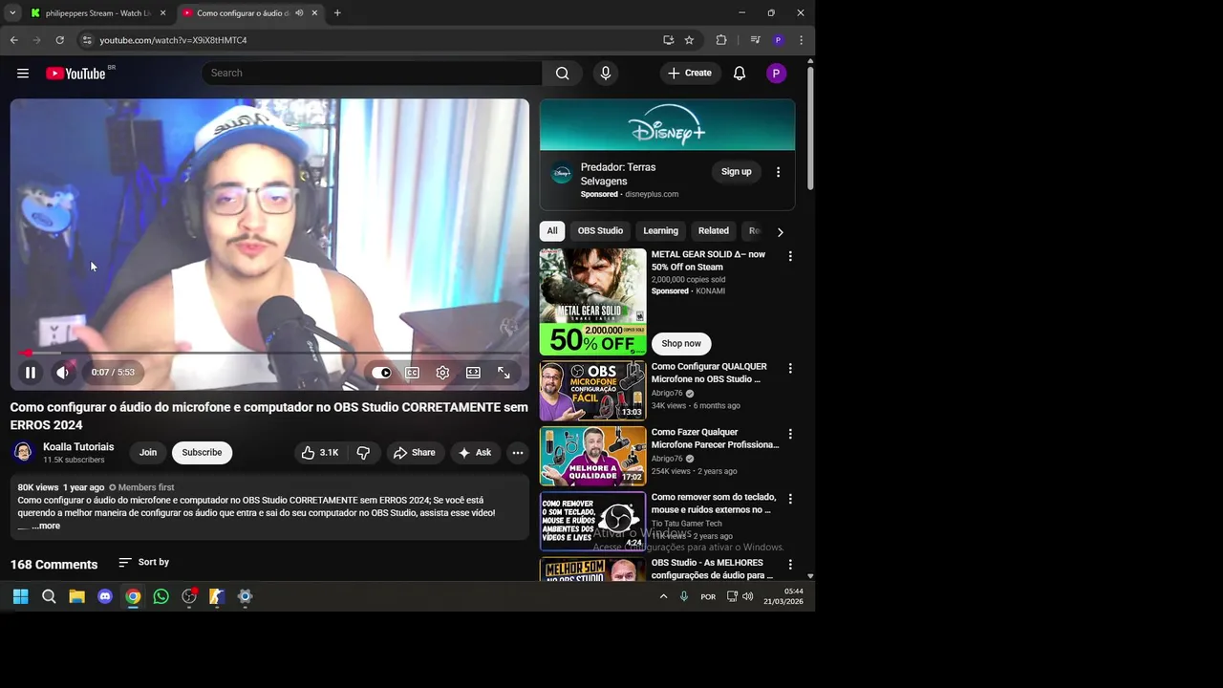The image size is (1223, 688).
Task: Open Koalla Tutoriais channel avatar
Action: (x=23, y=453)
